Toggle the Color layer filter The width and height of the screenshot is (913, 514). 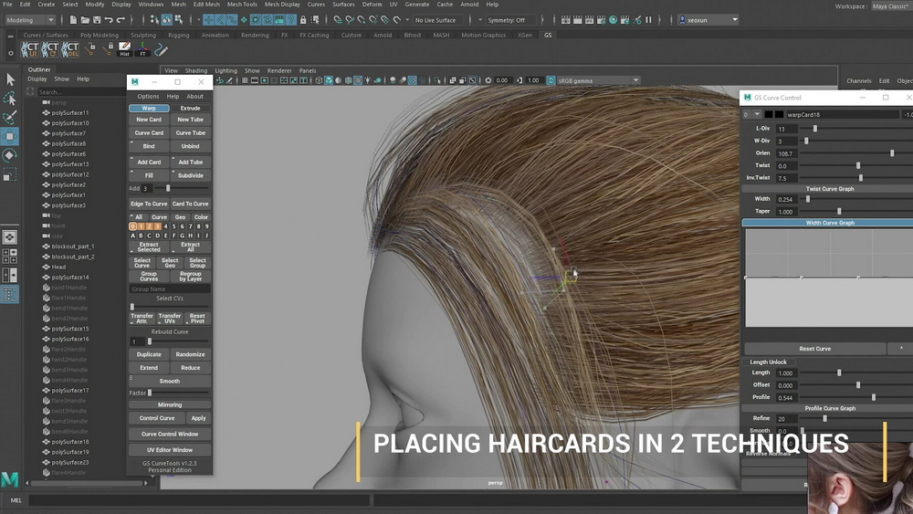pyautogui.click(x=201, y=217)
